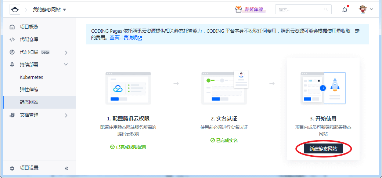Collapse the sidebar with the double-chevron icon
The height and width of the screenshot is (178, 382).
pyautogui.click(x=66, y=168)
